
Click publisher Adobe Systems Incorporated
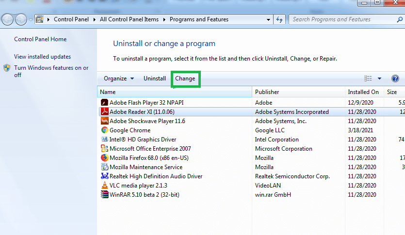pos(292,112)
